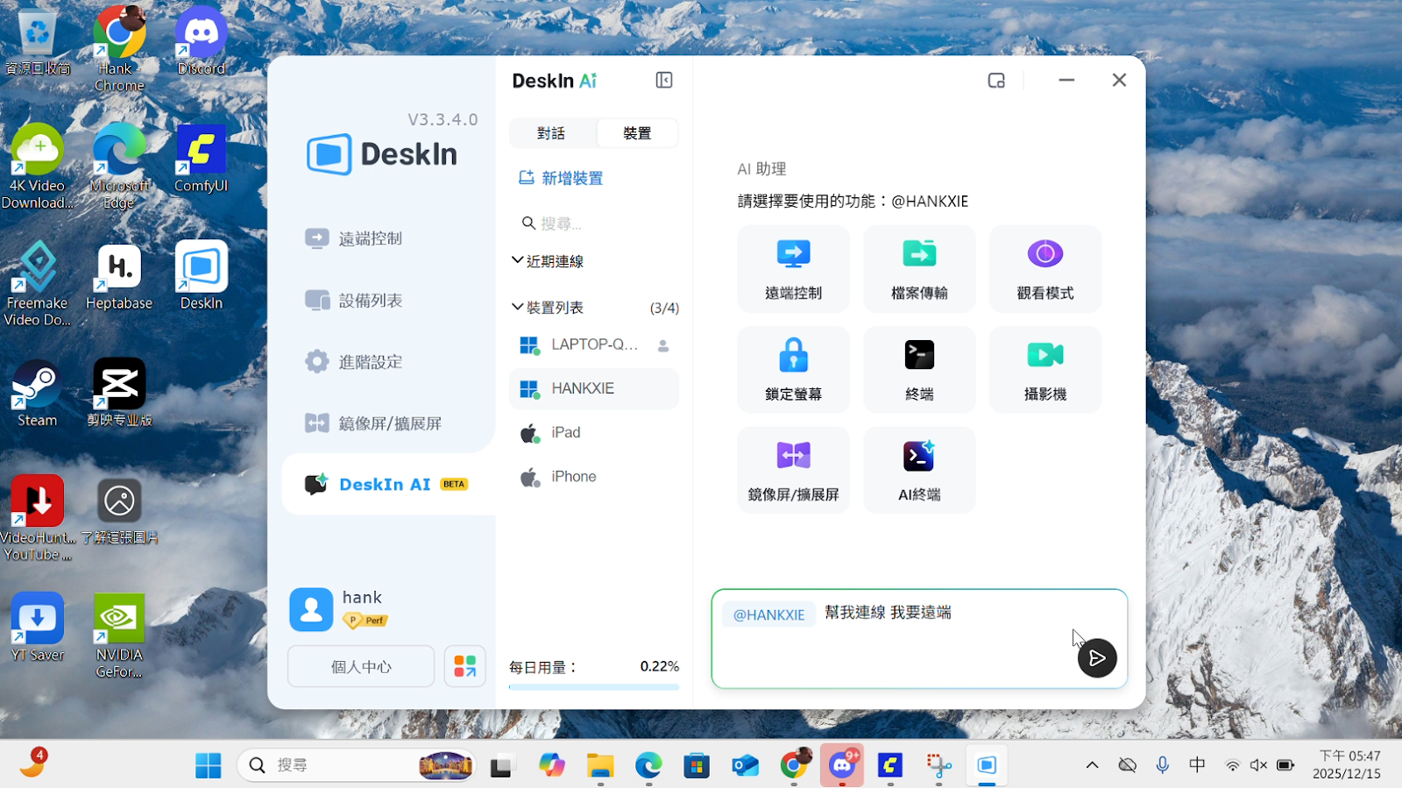This screenshot has width=1402, height=788.
Task: Show hidden system tray icons
Action: tap(1092, 765)
